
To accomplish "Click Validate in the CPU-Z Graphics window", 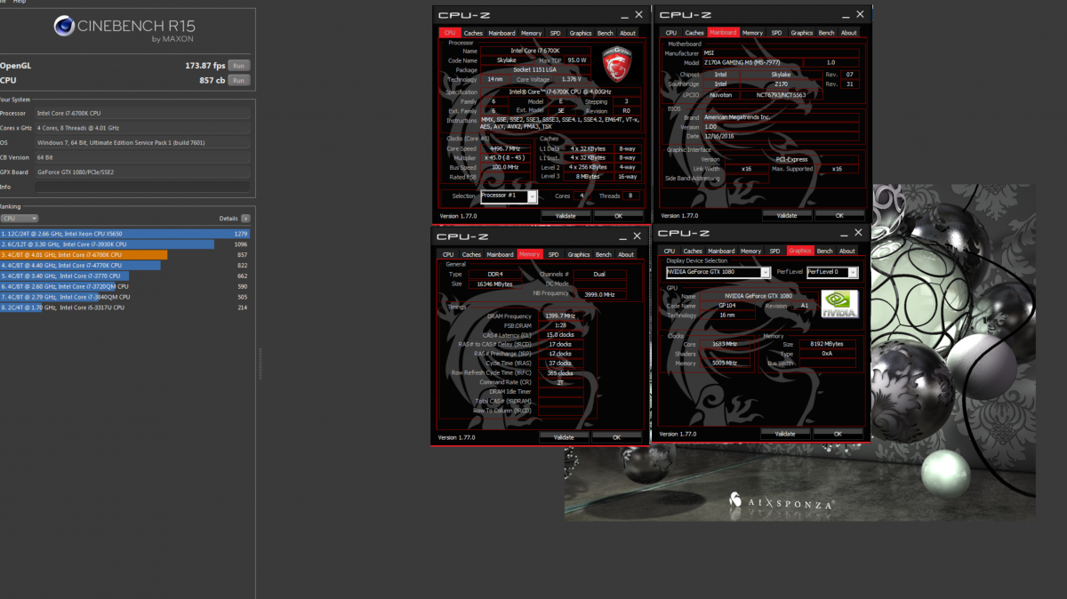I will (785, 434).
